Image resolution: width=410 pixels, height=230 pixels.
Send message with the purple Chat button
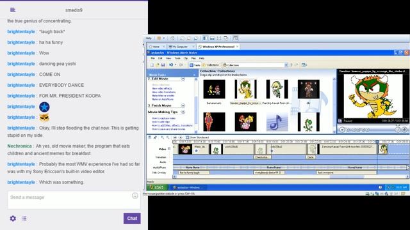click(132, 218)
